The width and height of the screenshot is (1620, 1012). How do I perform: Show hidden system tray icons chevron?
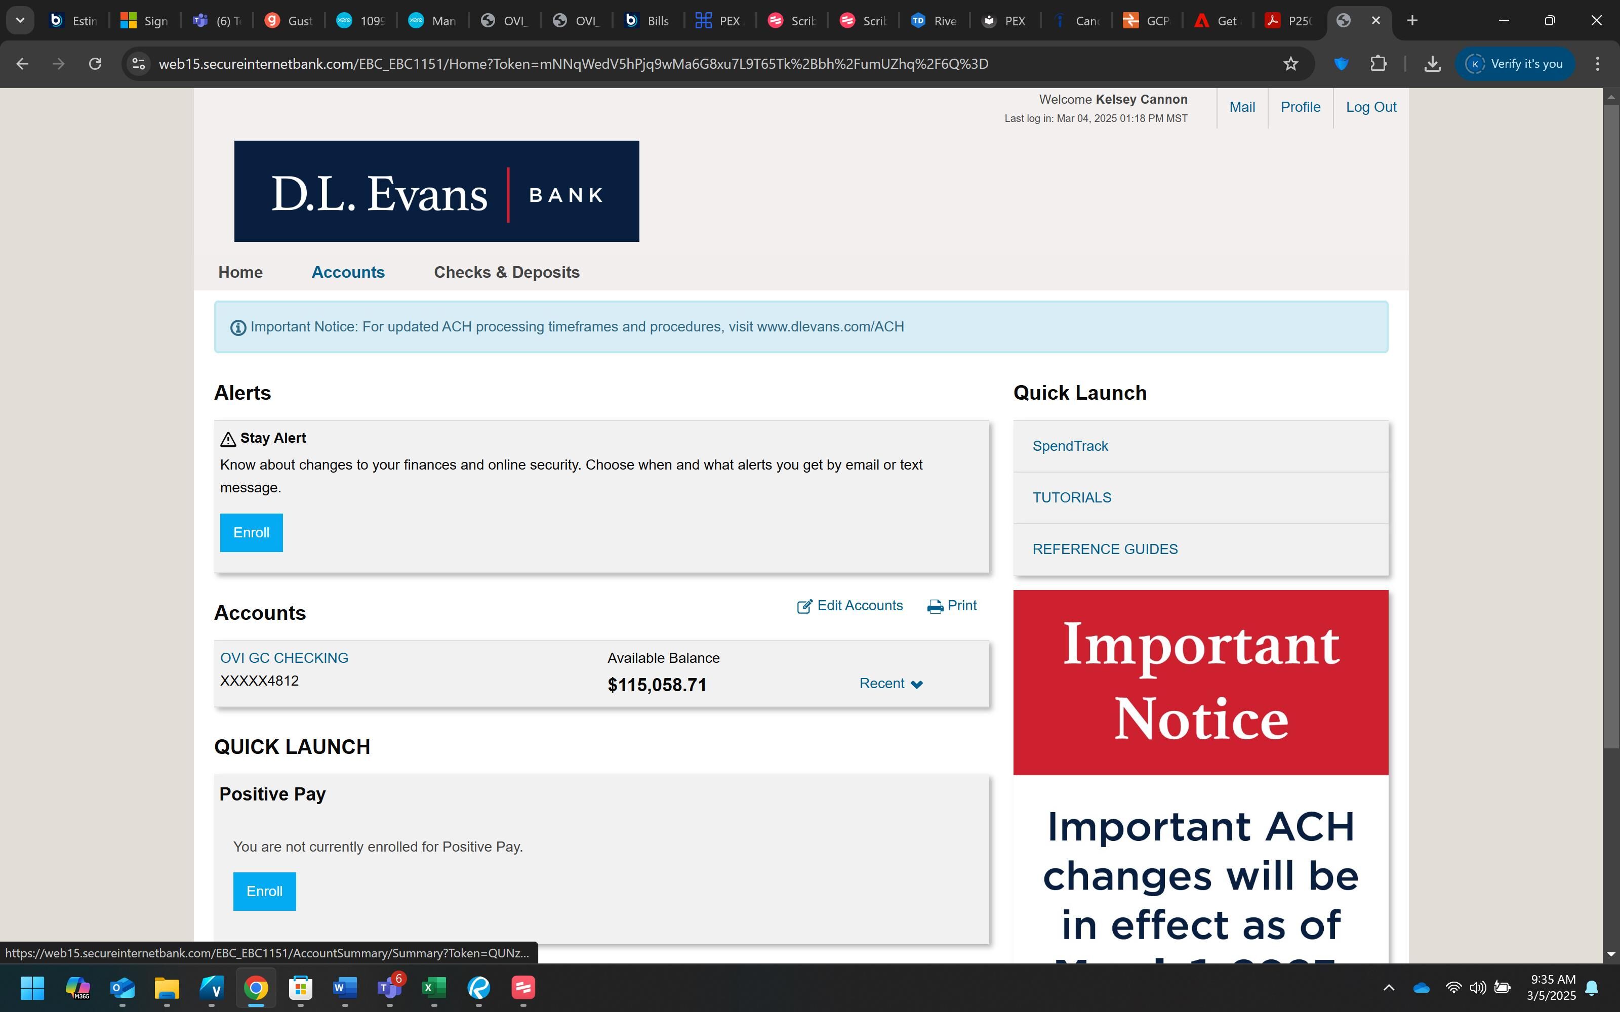pyautogui.click(x=1388, y=987)
